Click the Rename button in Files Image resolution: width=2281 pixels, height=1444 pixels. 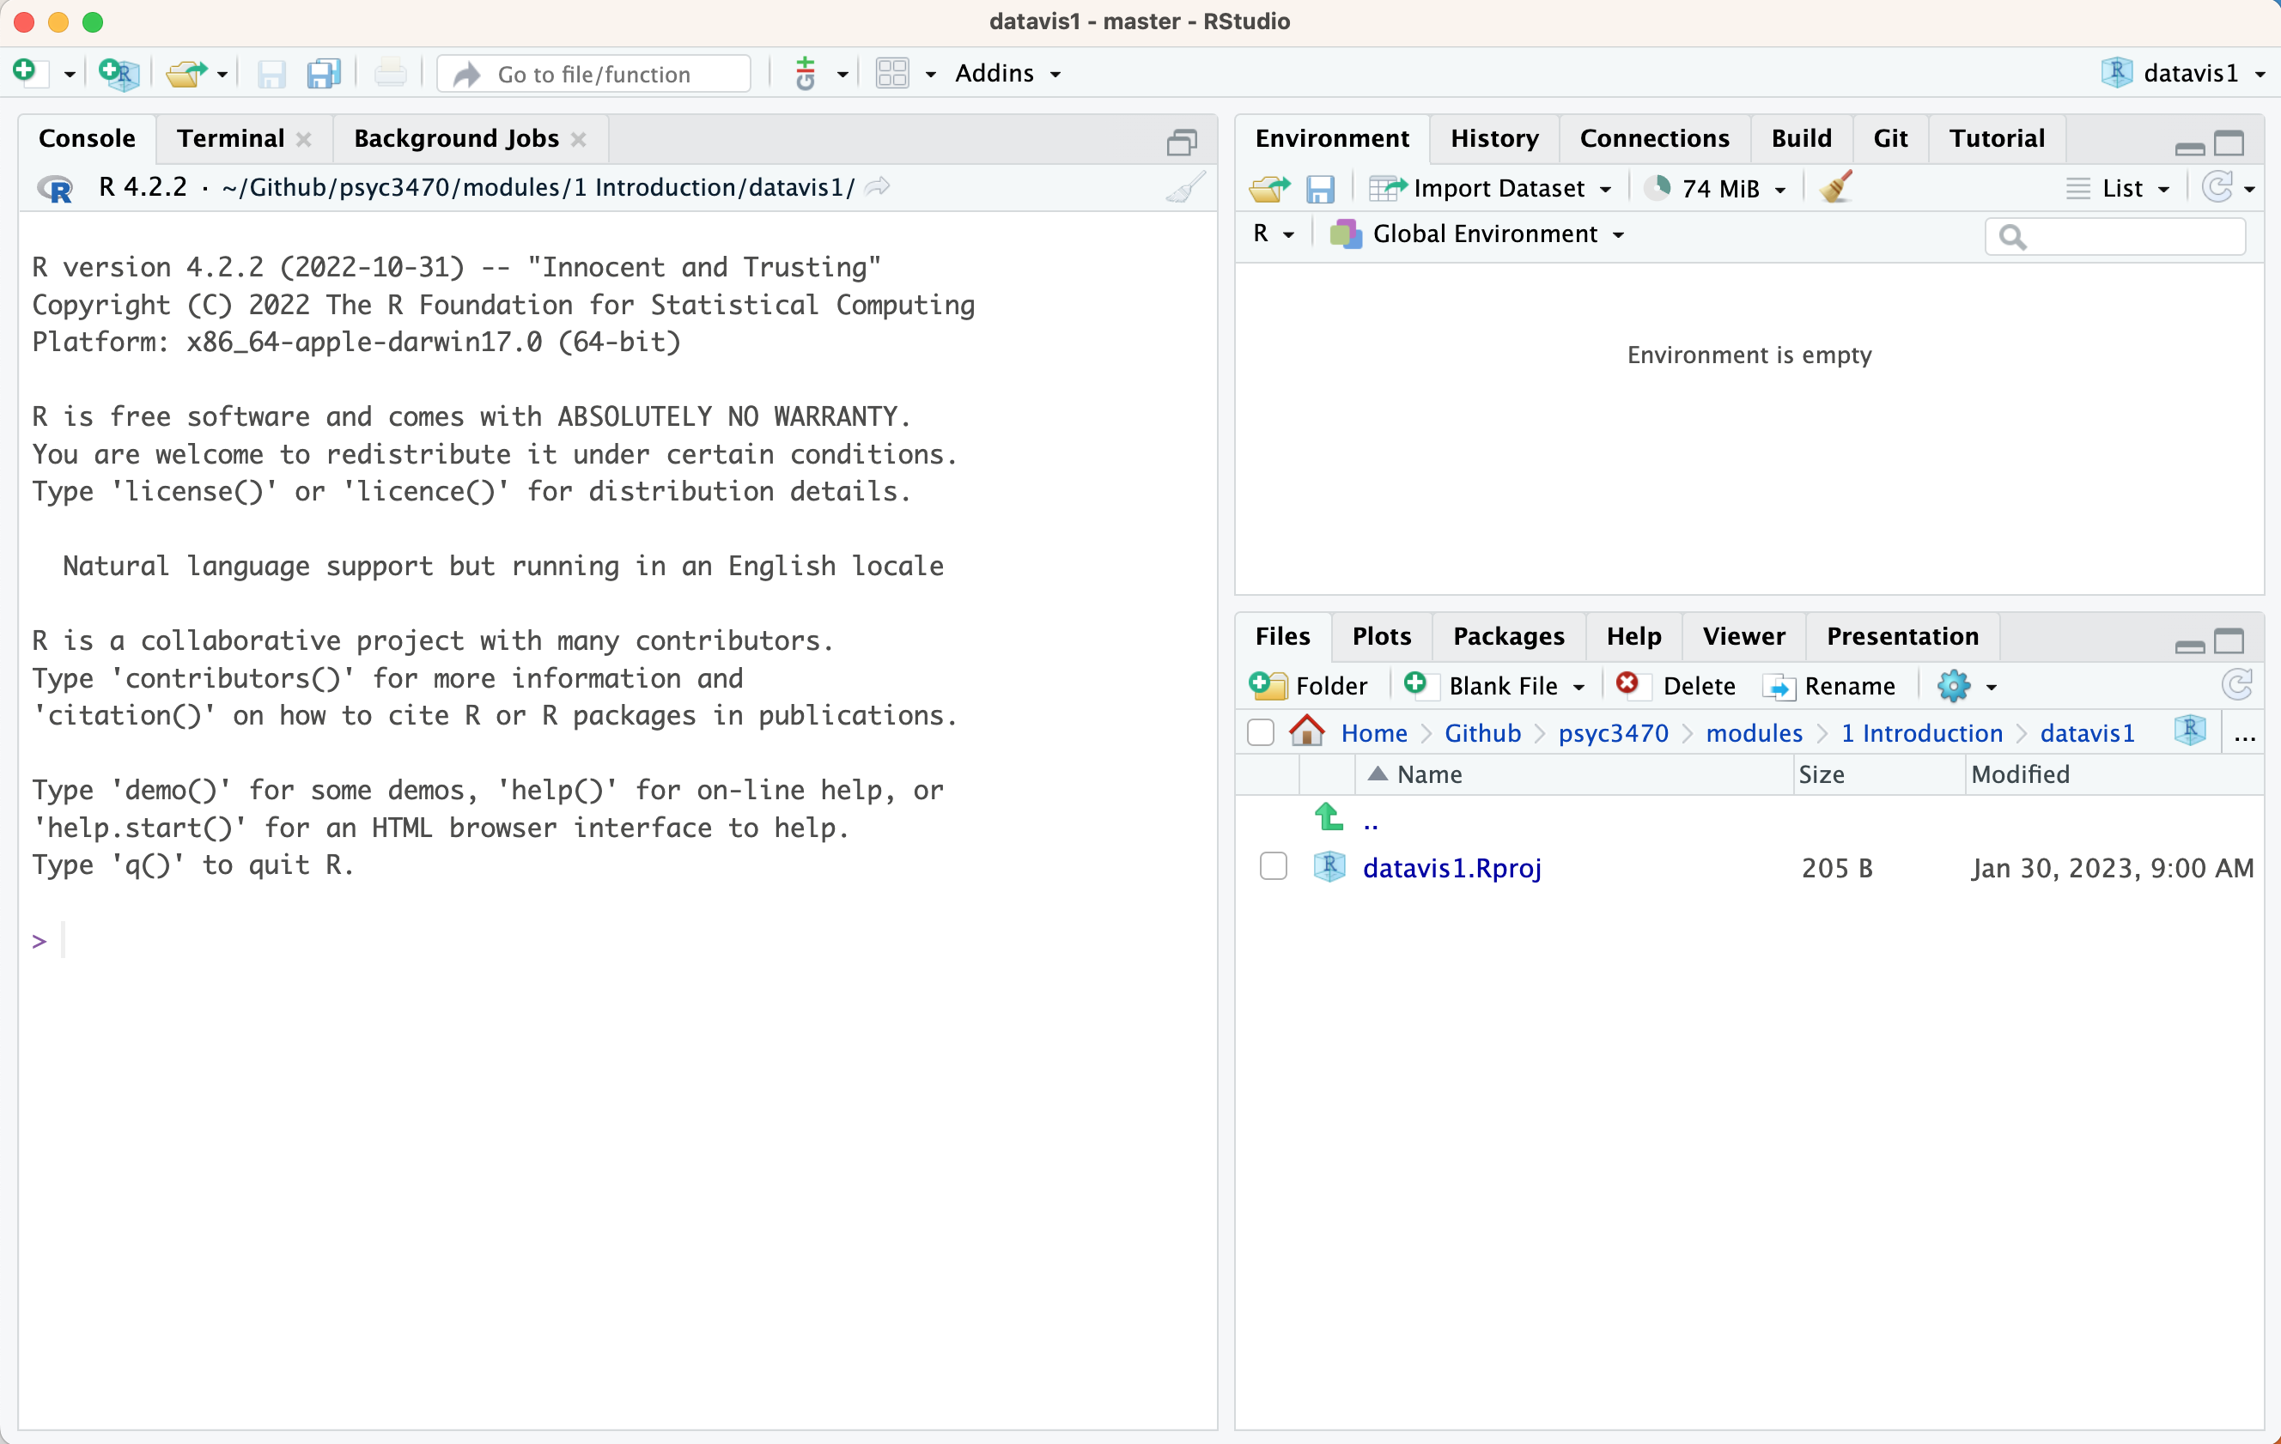1829,686
